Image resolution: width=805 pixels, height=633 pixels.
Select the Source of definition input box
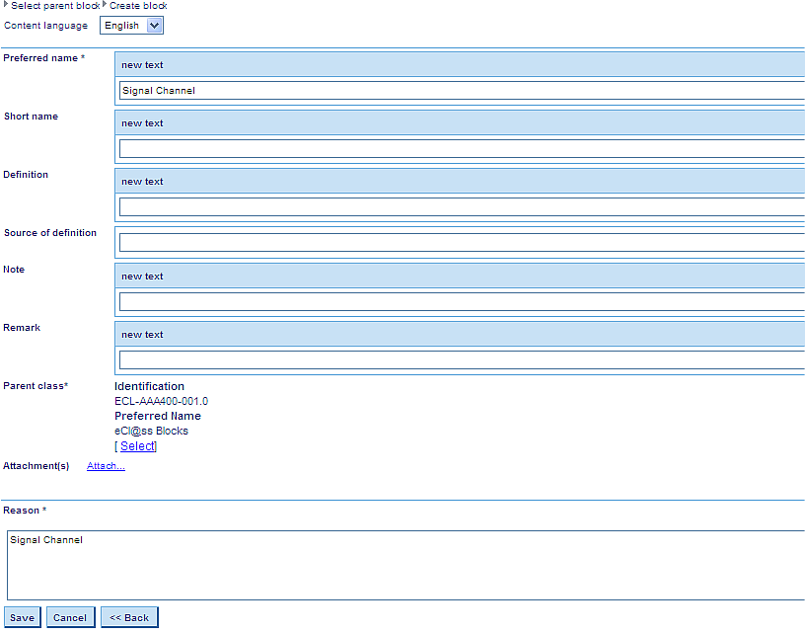click(x=462, y=243)
